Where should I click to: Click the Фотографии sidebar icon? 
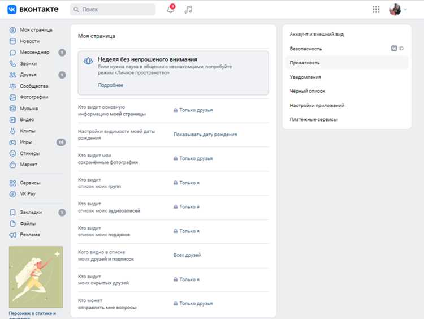pos(12,97)
